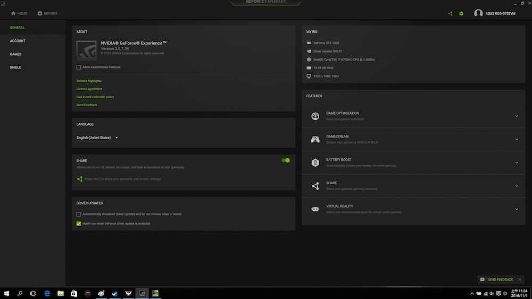Click the Virtual Reality headset icon
The width and height of the screenshot is (532, 299).
pyautogui.click(x=315, y=209)
